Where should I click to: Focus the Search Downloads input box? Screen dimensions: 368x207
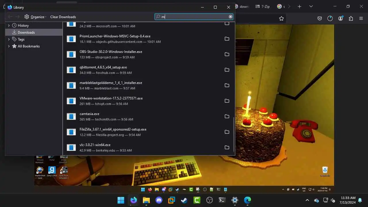tap(194, 17)
